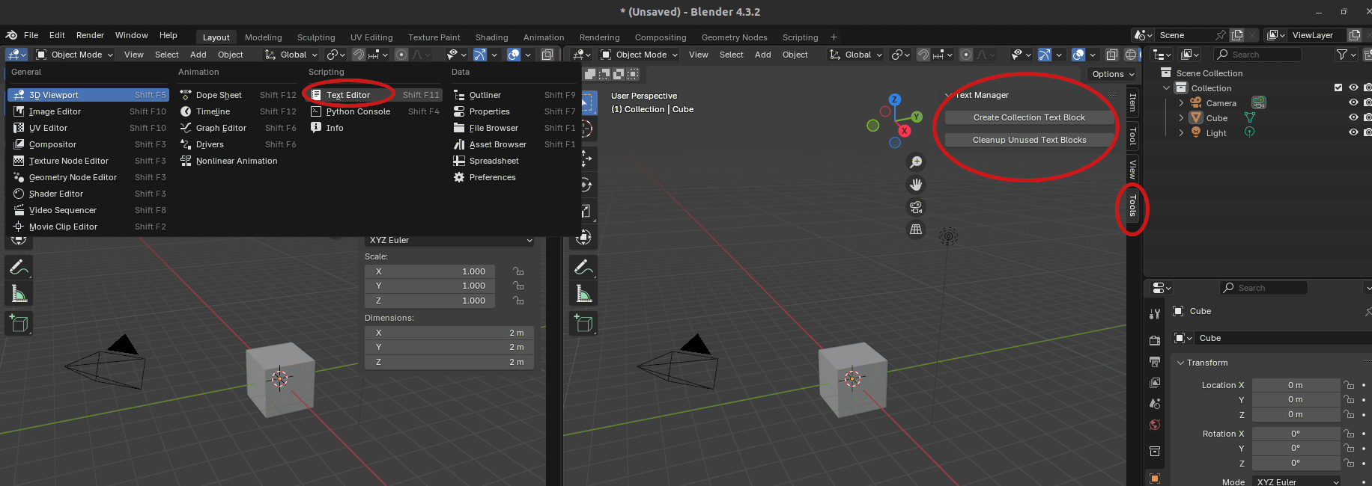Open the outliner filter funnel dropdown
Screen dimensions: 1372x486
tap(1346, 55)
